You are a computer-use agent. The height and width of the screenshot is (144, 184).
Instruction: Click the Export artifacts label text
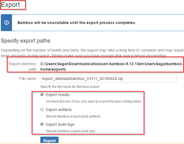[x=59, y=110]
